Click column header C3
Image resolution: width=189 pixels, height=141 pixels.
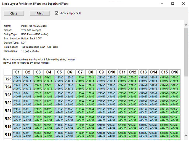click(x=38, y=72)
